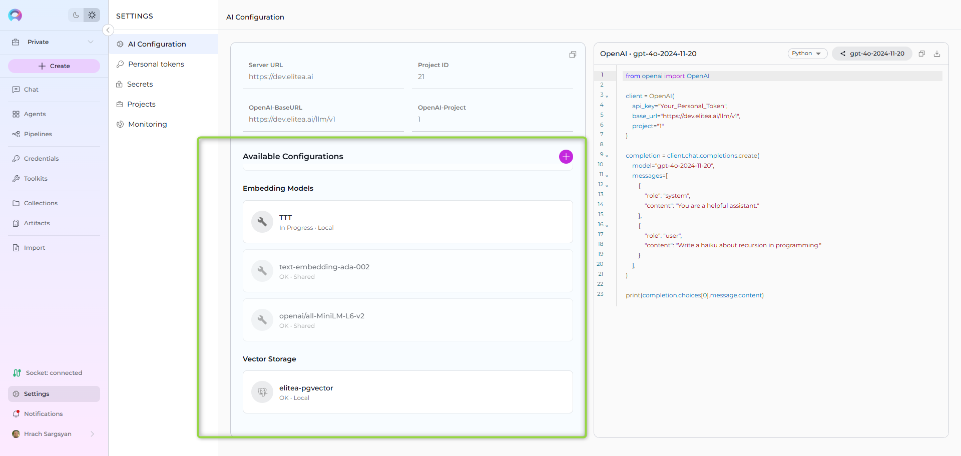The image size is (961, 456).
Task: Collapse code fold arrow at line 11
Action: point(607,176)
